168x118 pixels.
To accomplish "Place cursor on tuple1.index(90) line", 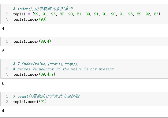I will (x=30, y=19).
